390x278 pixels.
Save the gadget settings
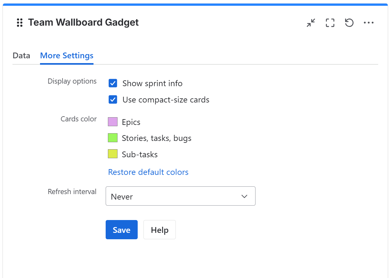coord(121,230)
